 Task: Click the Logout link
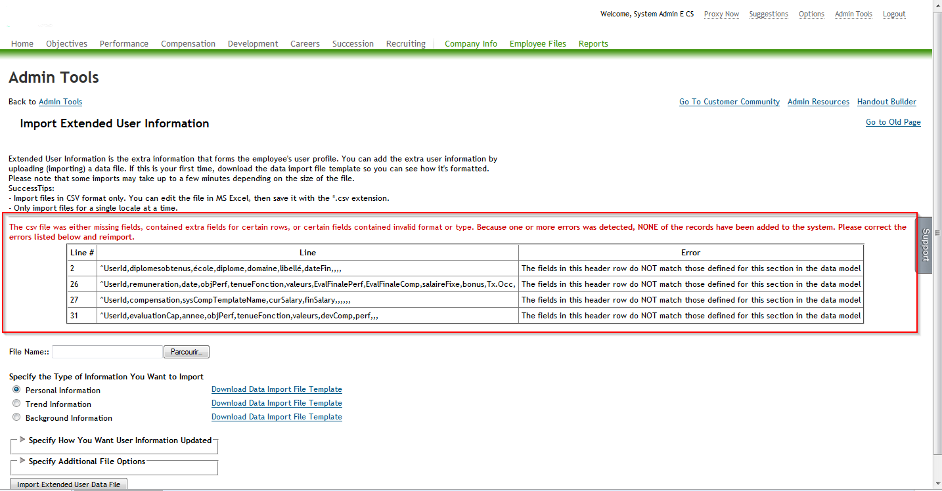pos(894,14)
